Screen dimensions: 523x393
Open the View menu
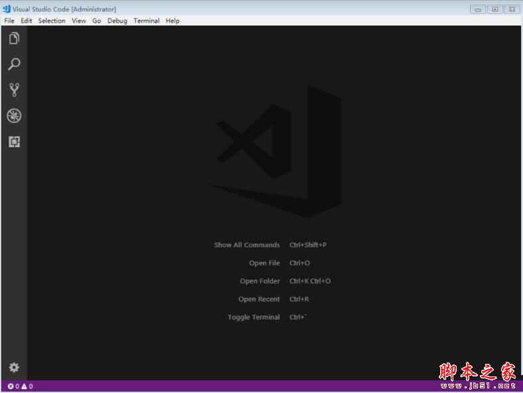pyautogui.click(x=79, y=21)
